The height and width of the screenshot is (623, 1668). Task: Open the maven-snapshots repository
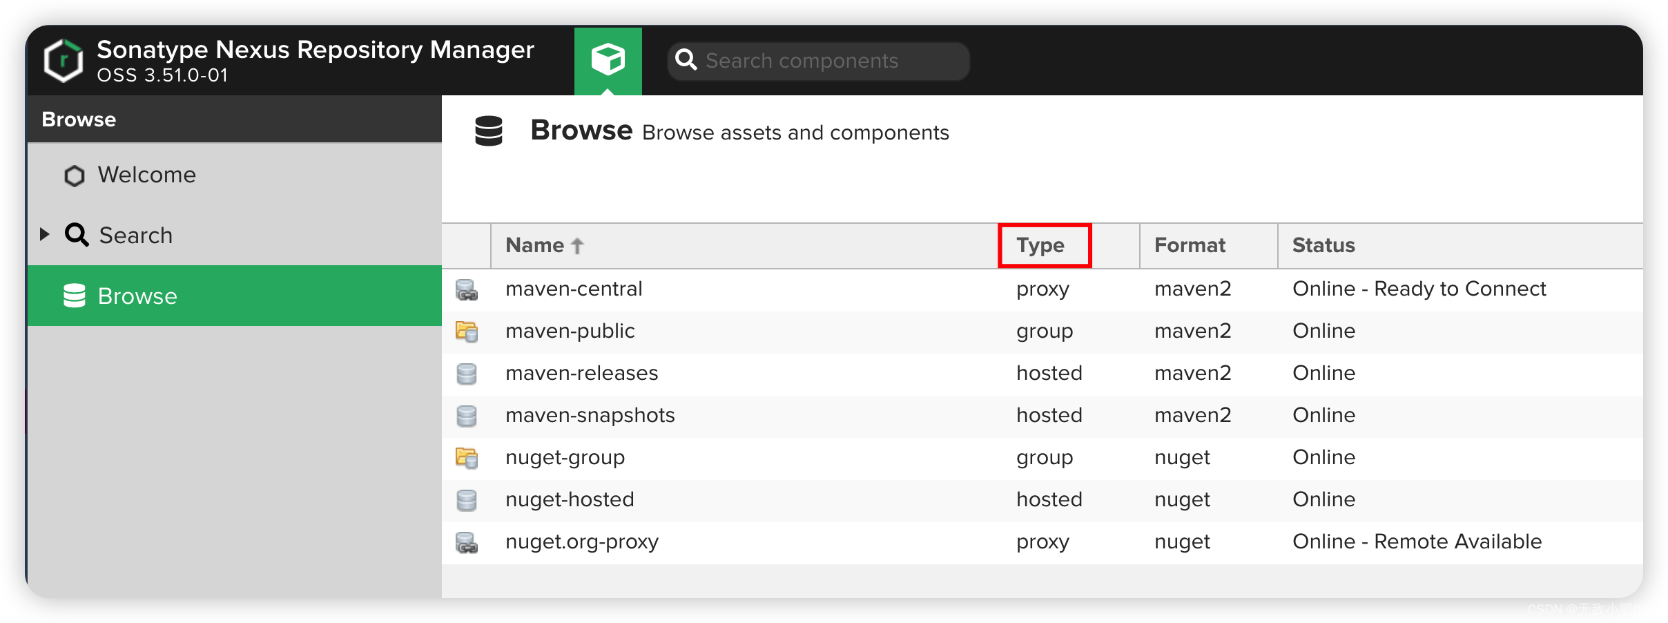pos(590,415)
